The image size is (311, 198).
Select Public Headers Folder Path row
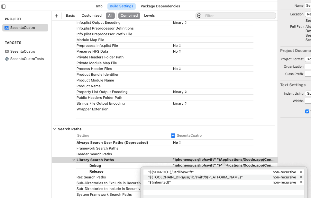click(x=164, y=98)
